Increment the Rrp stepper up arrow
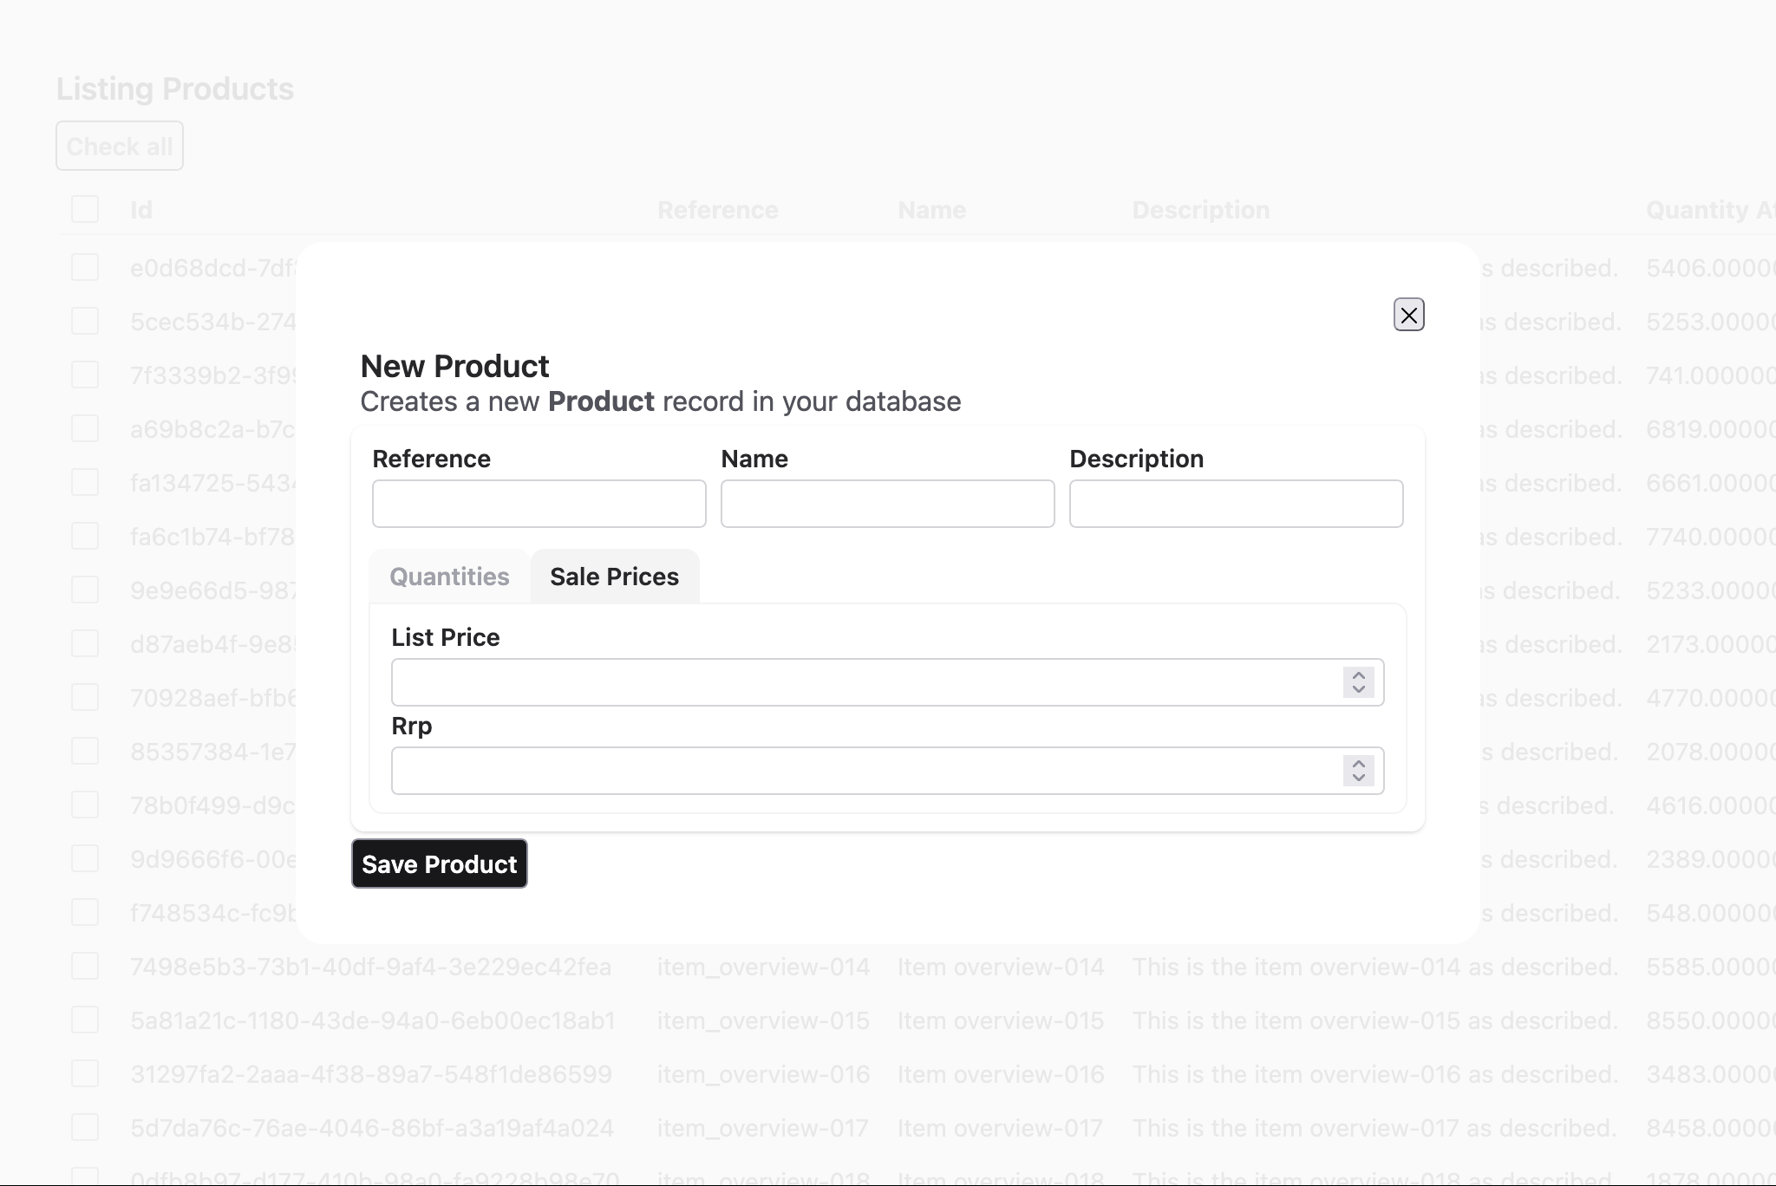 [x=1358, y=764]
